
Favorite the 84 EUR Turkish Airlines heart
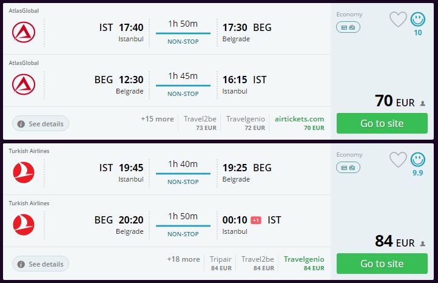pyautogui.click(x=398, y=160)
